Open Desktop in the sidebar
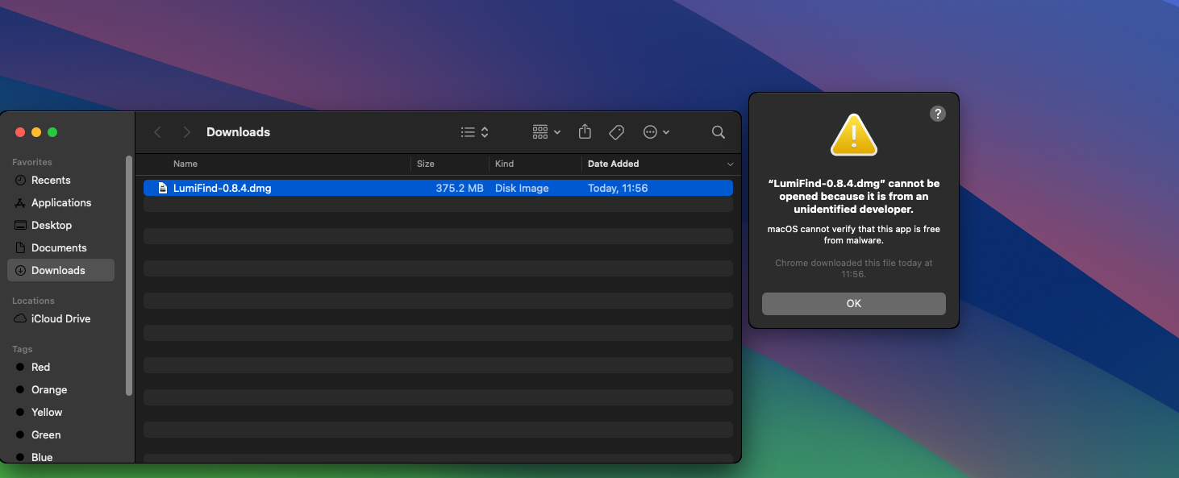 point(60,225)
